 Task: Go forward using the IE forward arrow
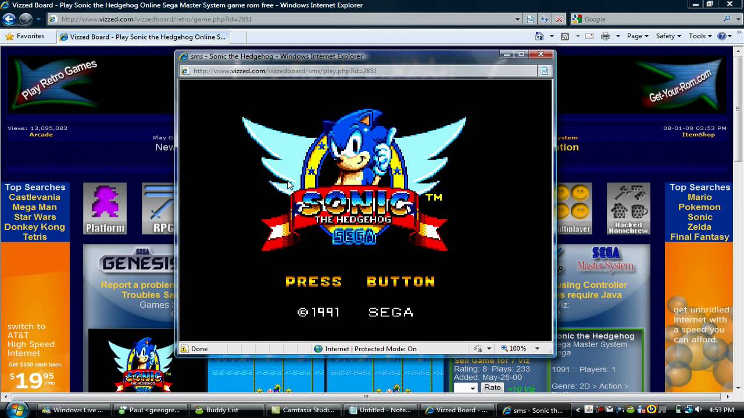coord(26,19)
